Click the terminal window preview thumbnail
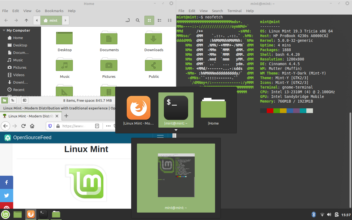352x220 pixels. tap(176, 175)
